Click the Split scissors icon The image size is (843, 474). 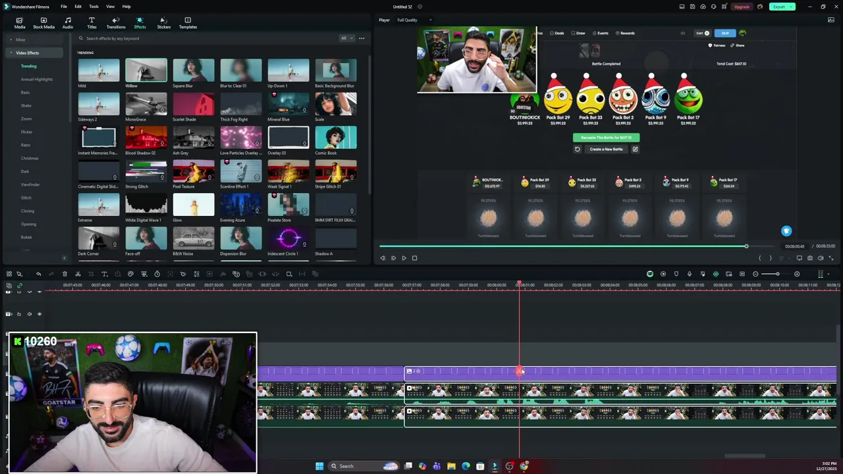click(78, 274)
